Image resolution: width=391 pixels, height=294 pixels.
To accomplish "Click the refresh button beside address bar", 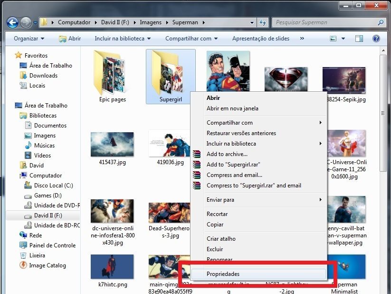I will 263,22.
